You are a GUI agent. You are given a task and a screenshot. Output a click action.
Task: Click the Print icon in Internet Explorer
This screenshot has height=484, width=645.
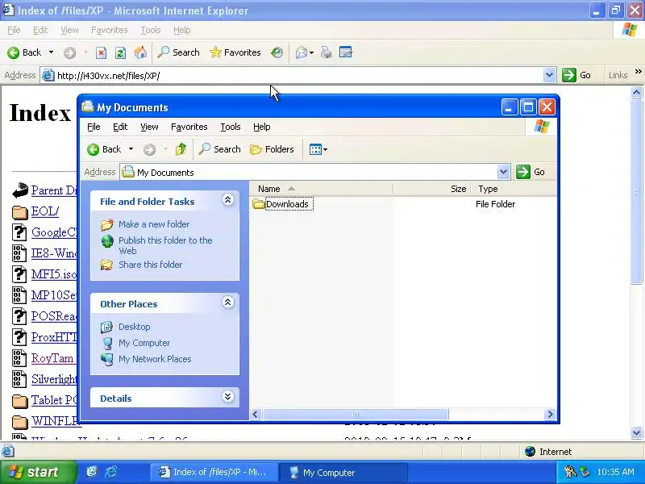pyautogui.click(x=327, y=52)
